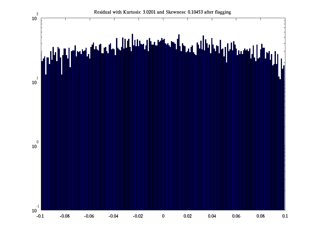Click the 0 label on the x-axis

pos(163,216)
